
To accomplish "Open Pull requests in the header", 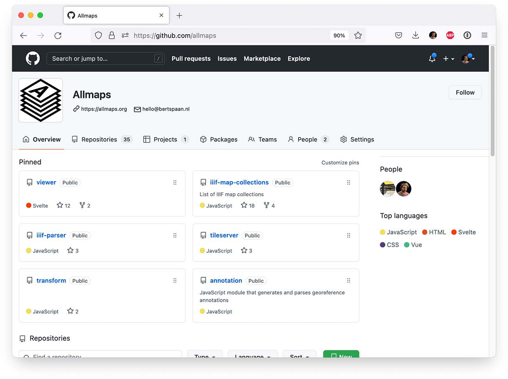I will 191,59.
